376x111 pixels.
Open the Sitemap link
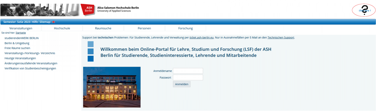[x=45, y=22]
